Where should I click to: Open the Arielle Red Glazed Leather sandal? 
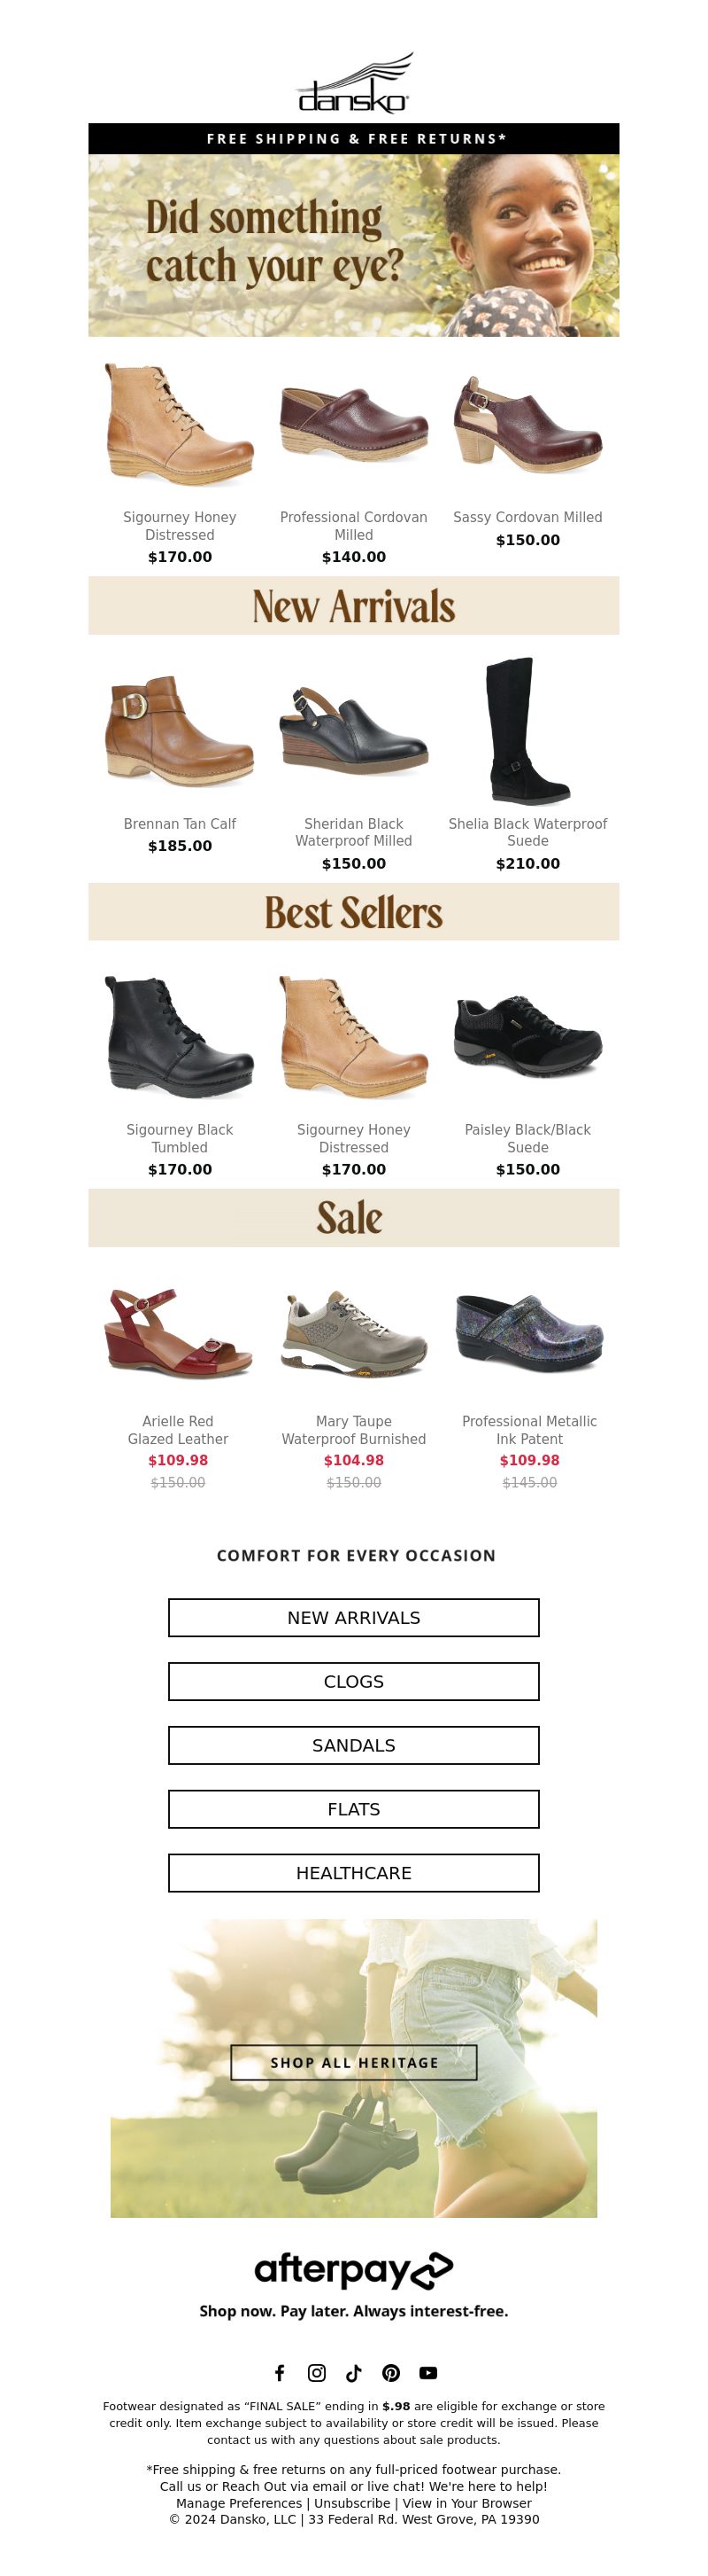coord(179,1333)
